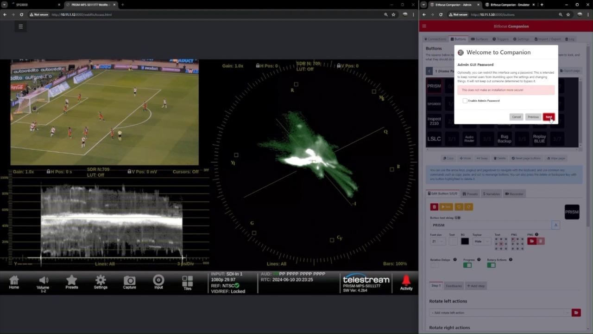Screen dimensions: 593x334
Task: Open the Font size dropdown
Action: [437, 241]
